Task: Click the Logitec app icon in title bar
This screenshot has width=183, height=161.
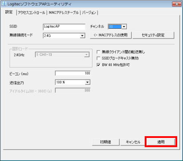Action: 4,4
